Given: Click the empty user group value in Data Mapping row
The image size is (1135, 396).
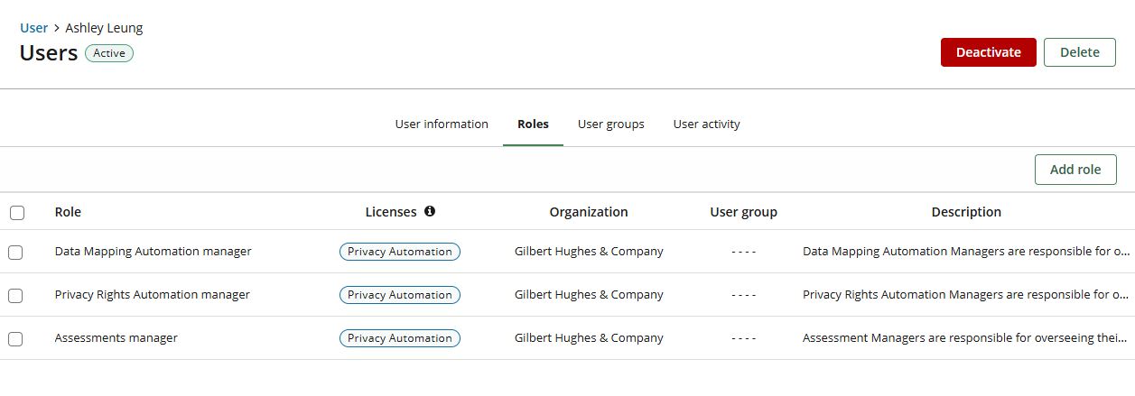Looking at the screenshot, I should coord(744,252).
